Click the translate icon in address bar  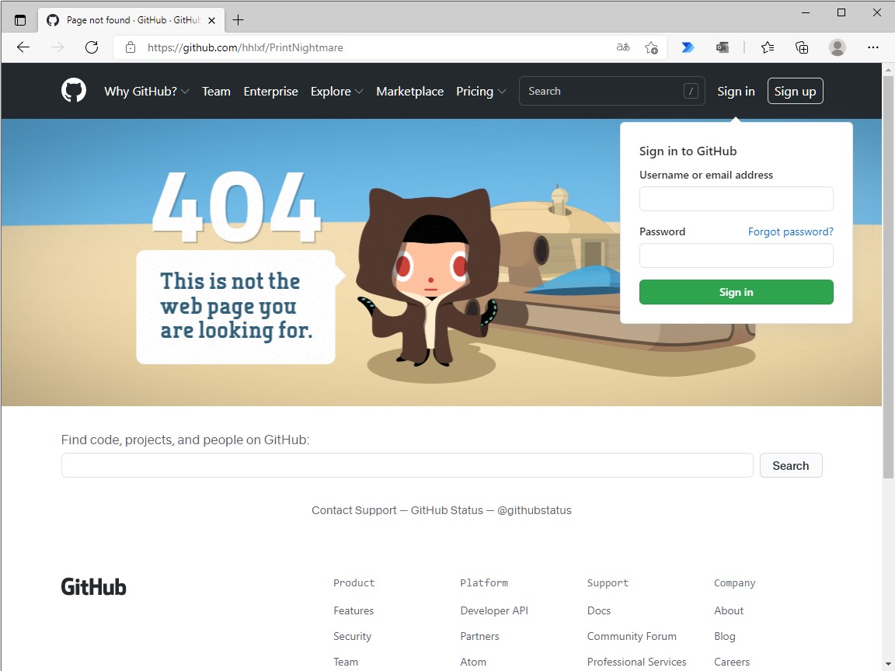click(x=622, y=47)
